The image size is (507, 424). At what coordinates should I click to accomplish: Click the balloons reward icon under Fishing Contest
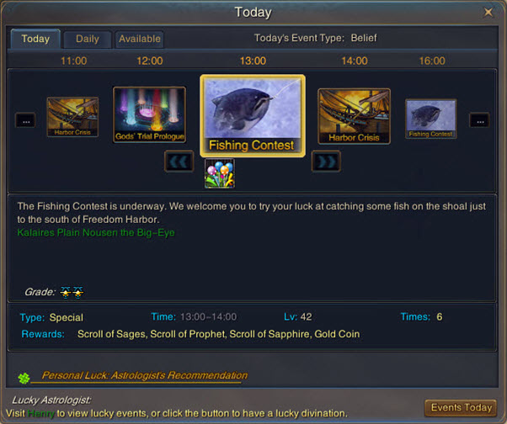point(220,174)
